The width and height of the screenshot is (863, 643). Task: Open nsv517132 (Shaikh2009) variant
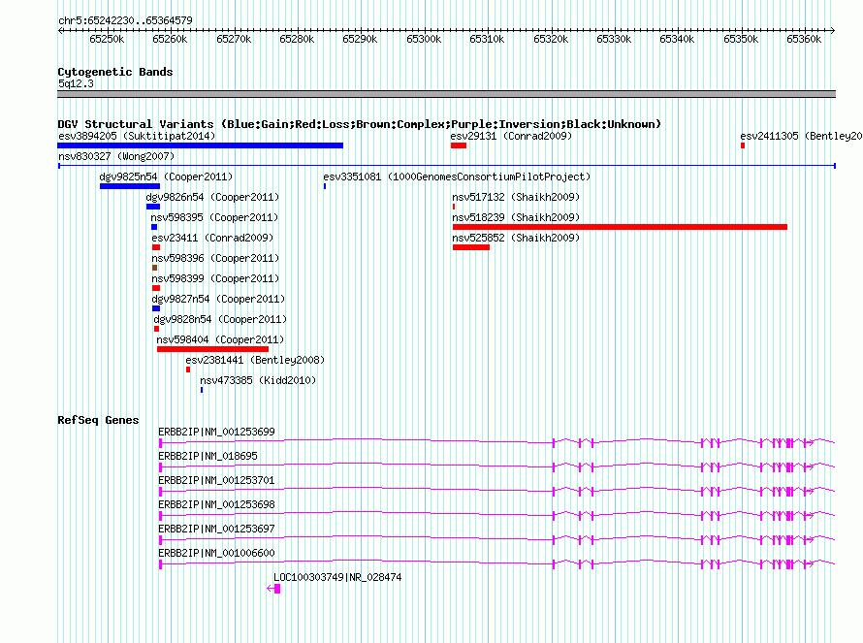pos(516,197)
